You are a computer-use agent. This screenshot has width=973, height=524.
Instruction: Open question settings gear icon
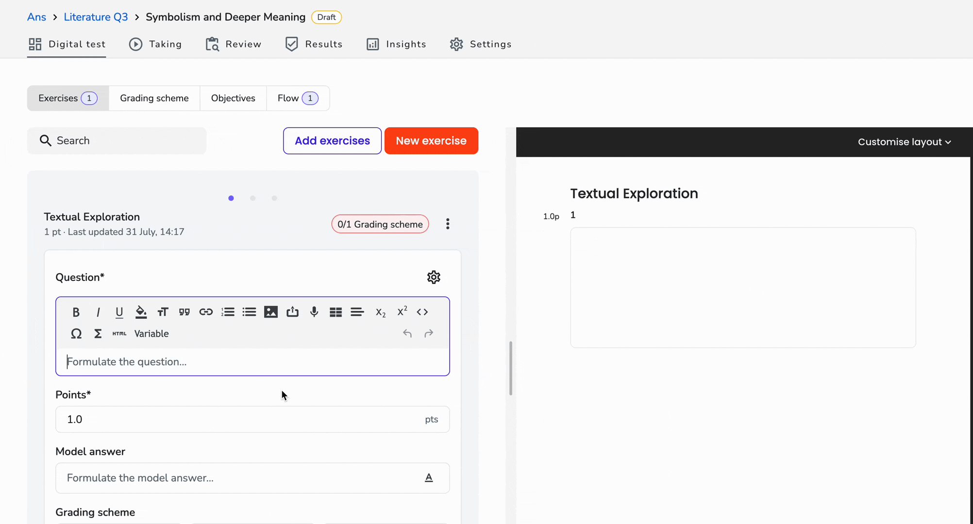tap(434, 277)
